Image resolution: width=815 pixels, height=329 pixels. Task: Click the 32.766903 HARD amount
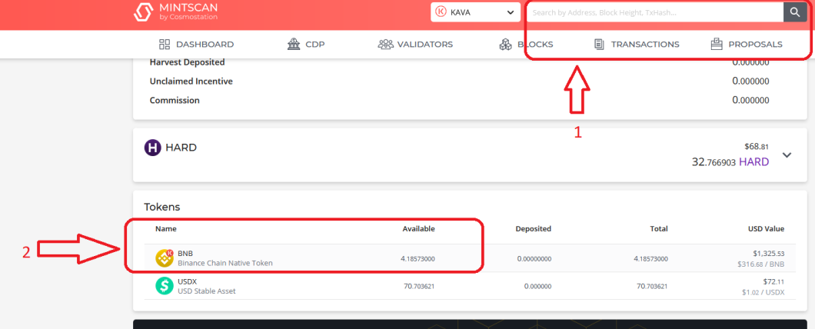tap(730, 162)
